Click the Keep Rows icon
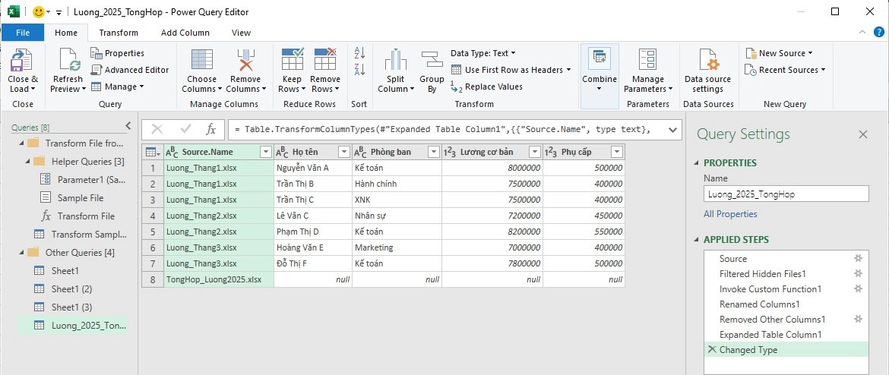889x375 pixels. 292,59
